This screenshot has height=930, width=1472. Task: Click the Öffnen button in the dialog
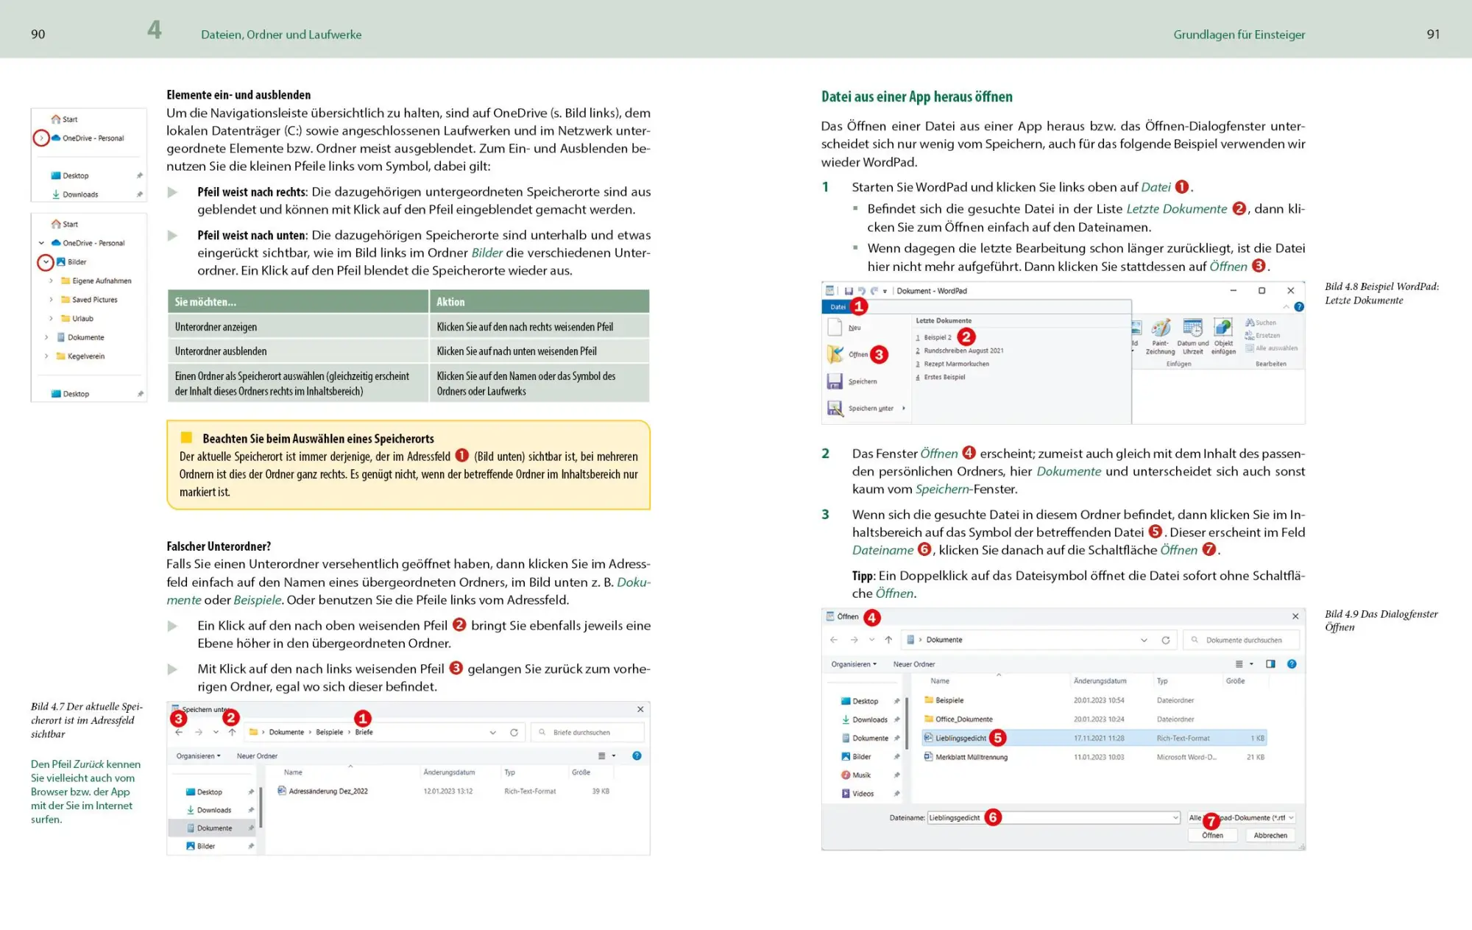coord(1212,836)
